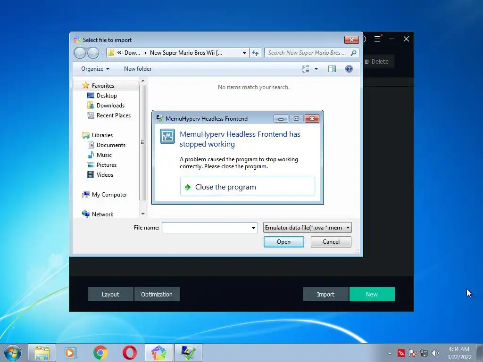Click the taskbar clock showing 4:34 AM
The height and width of the screenshot is (362, 483).
pos(459,353)
